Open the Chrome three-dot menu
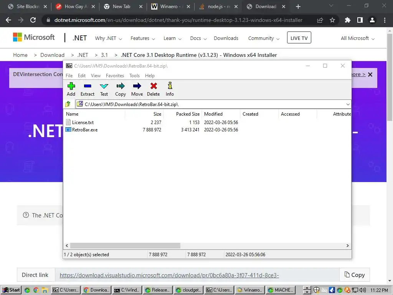393x295 pixels. coord(385,20)
